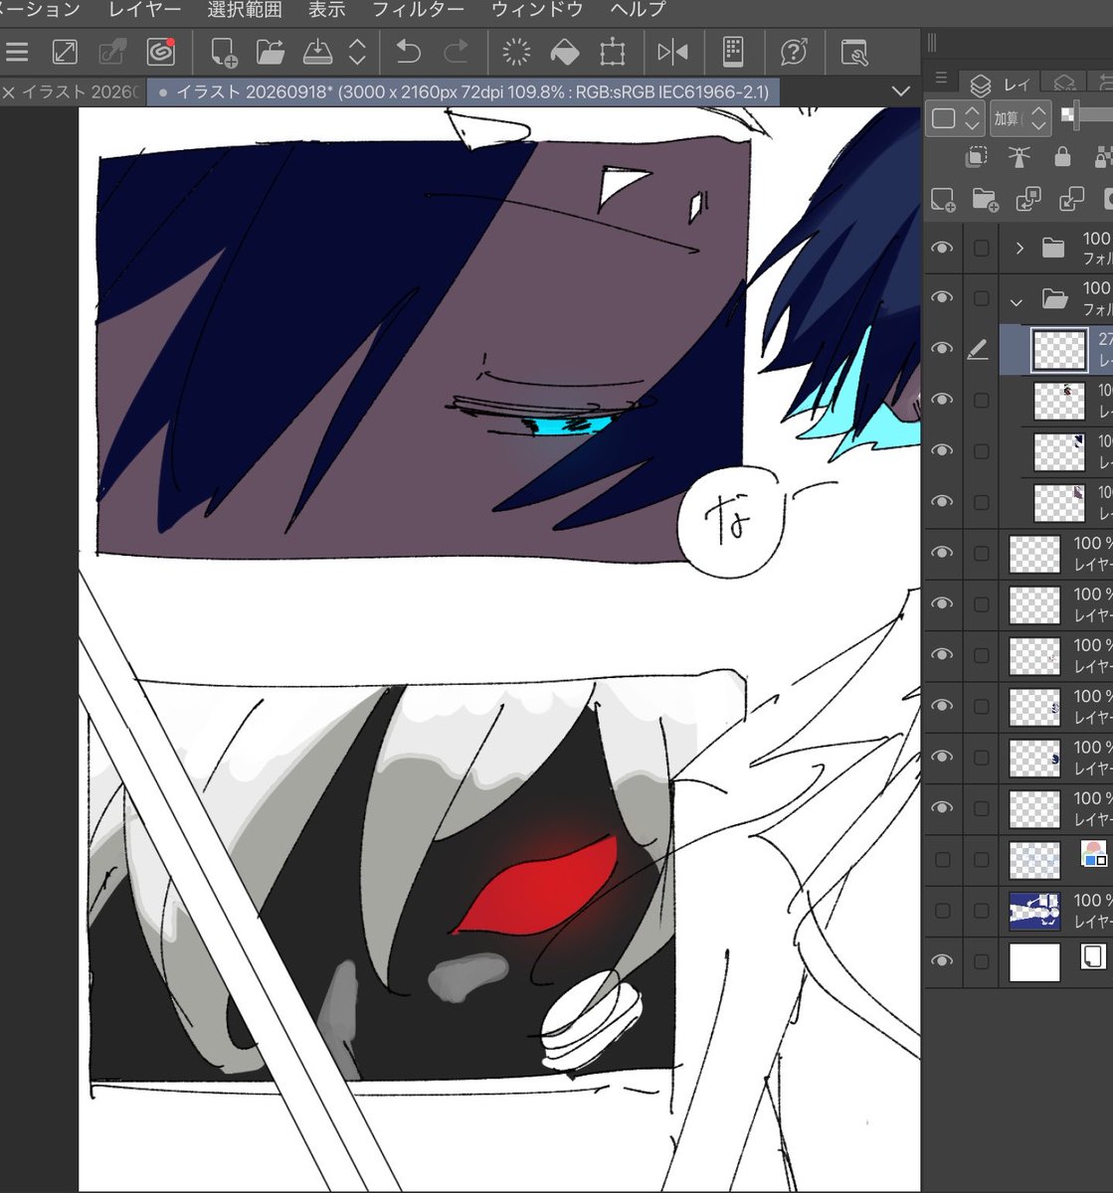
Task: Open the レイヤー menu
Action: click(x=145, y=10)
